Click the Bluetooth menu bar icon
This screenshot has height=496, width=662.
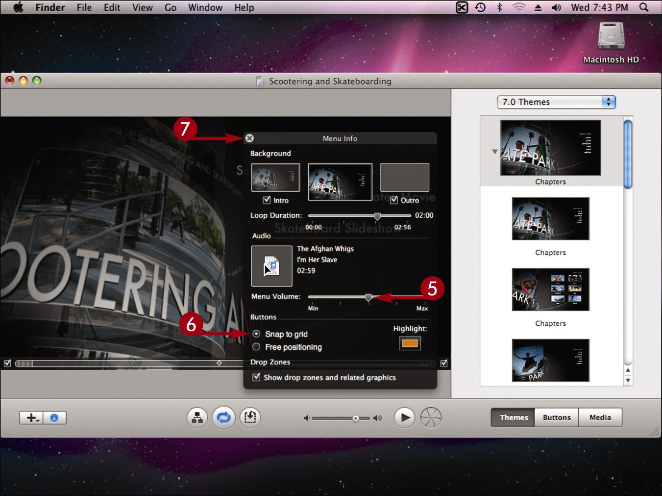pyautogui.click(x=499, y=7)
